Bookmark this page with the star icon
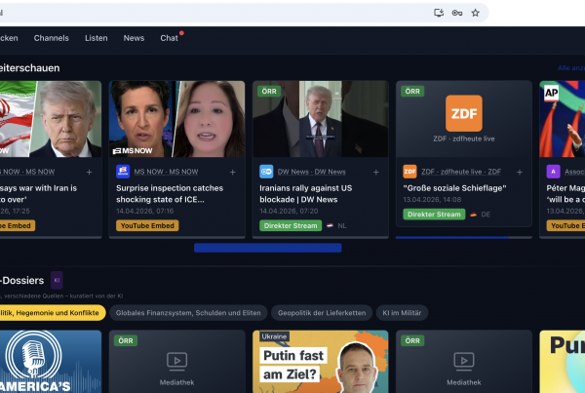585x393 pixels. 476,13
